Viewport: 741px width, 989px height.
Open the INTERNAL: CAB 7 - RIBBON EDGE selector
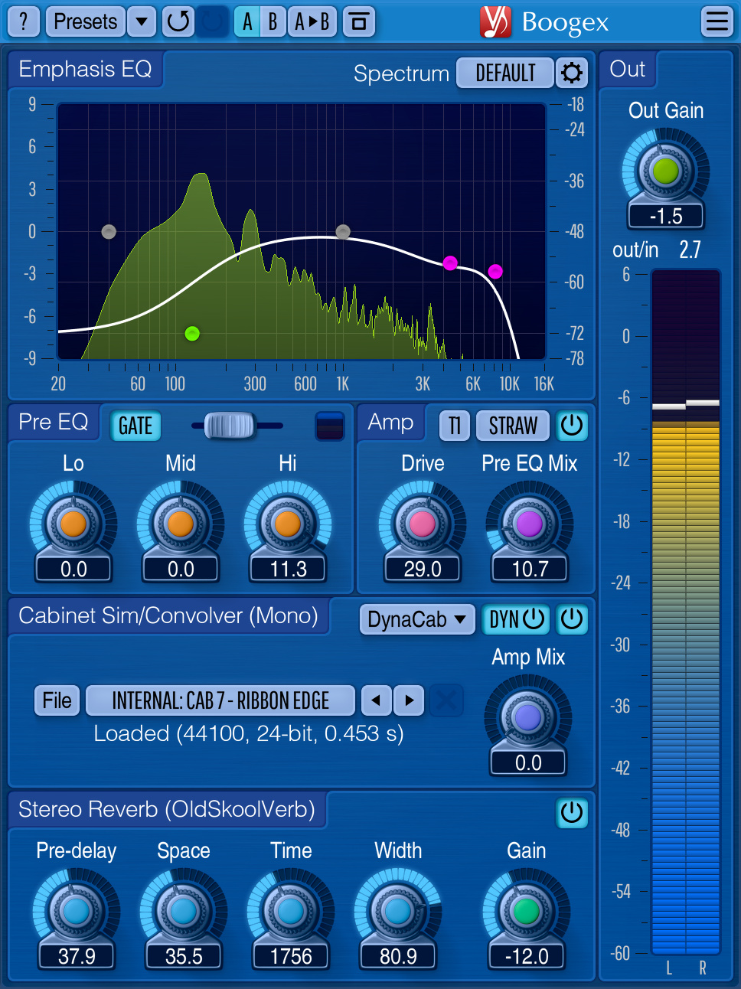[x=220, y=700]
